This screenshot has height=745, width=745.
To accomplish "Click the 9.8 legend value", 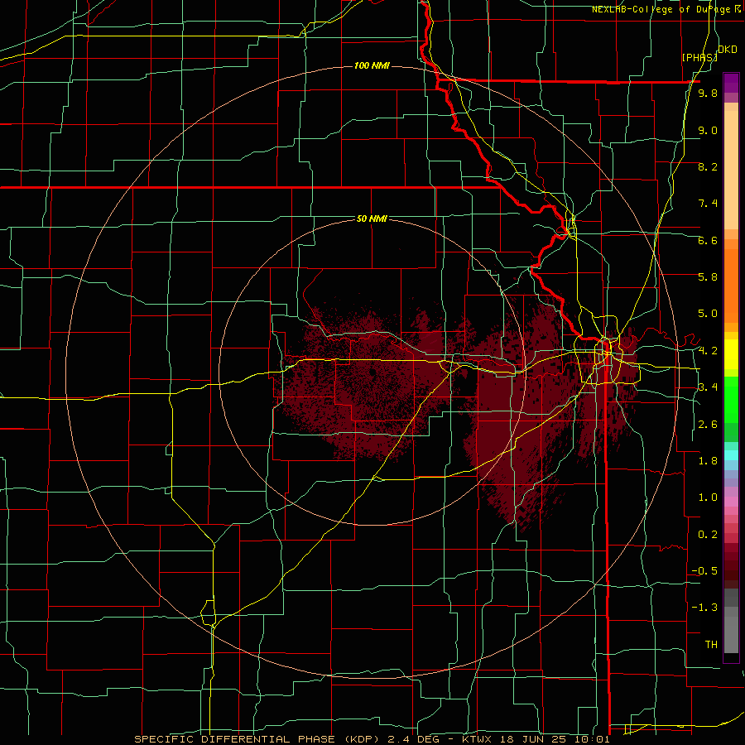I will point(708,94).
